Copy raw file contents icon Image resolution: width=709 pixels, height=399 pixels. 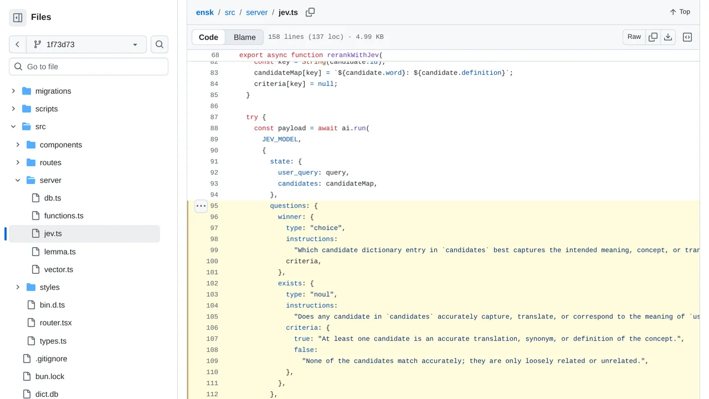(653, 37)
